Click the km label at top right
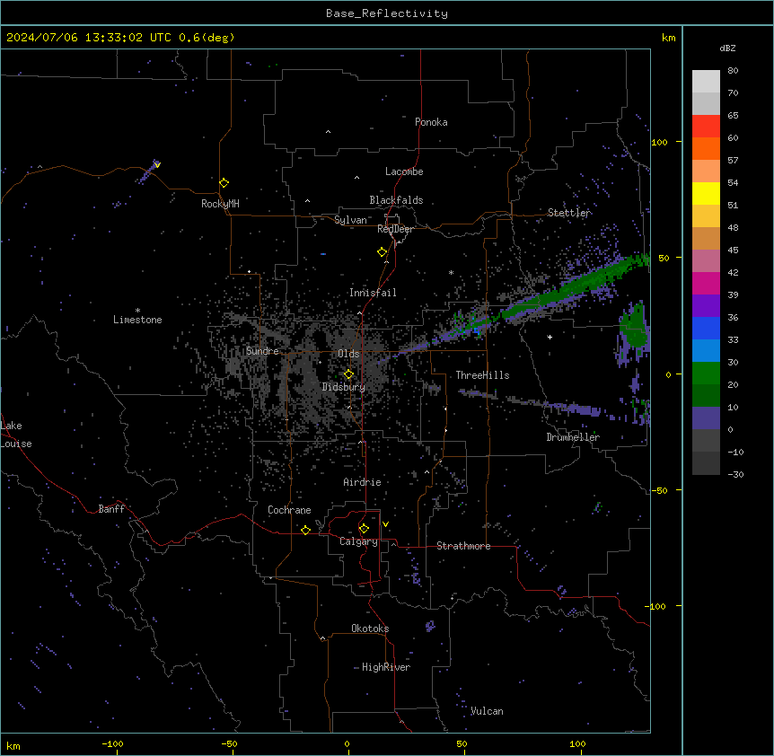The image size is (774, 756). pyautogui.click(x=668, y=38)
